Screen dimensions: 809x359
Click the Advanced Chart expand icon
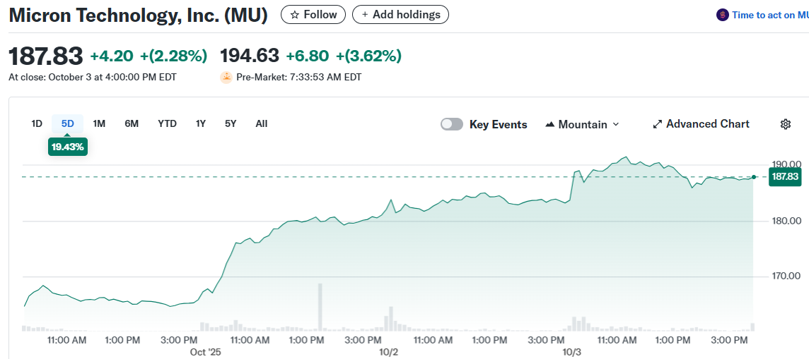(658, 124)
